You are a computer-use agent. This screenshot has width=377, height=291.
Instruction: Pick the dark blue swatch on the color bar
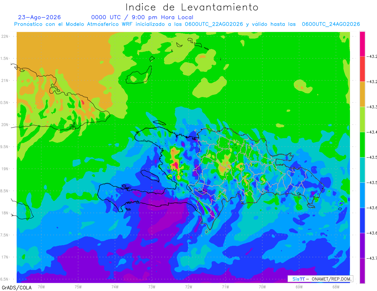(362, 220)
